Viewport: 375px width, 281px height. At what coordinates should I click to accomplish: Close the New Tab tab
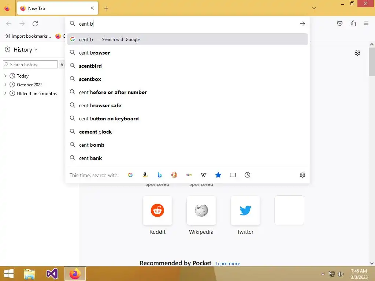click(x=92, y=8)
